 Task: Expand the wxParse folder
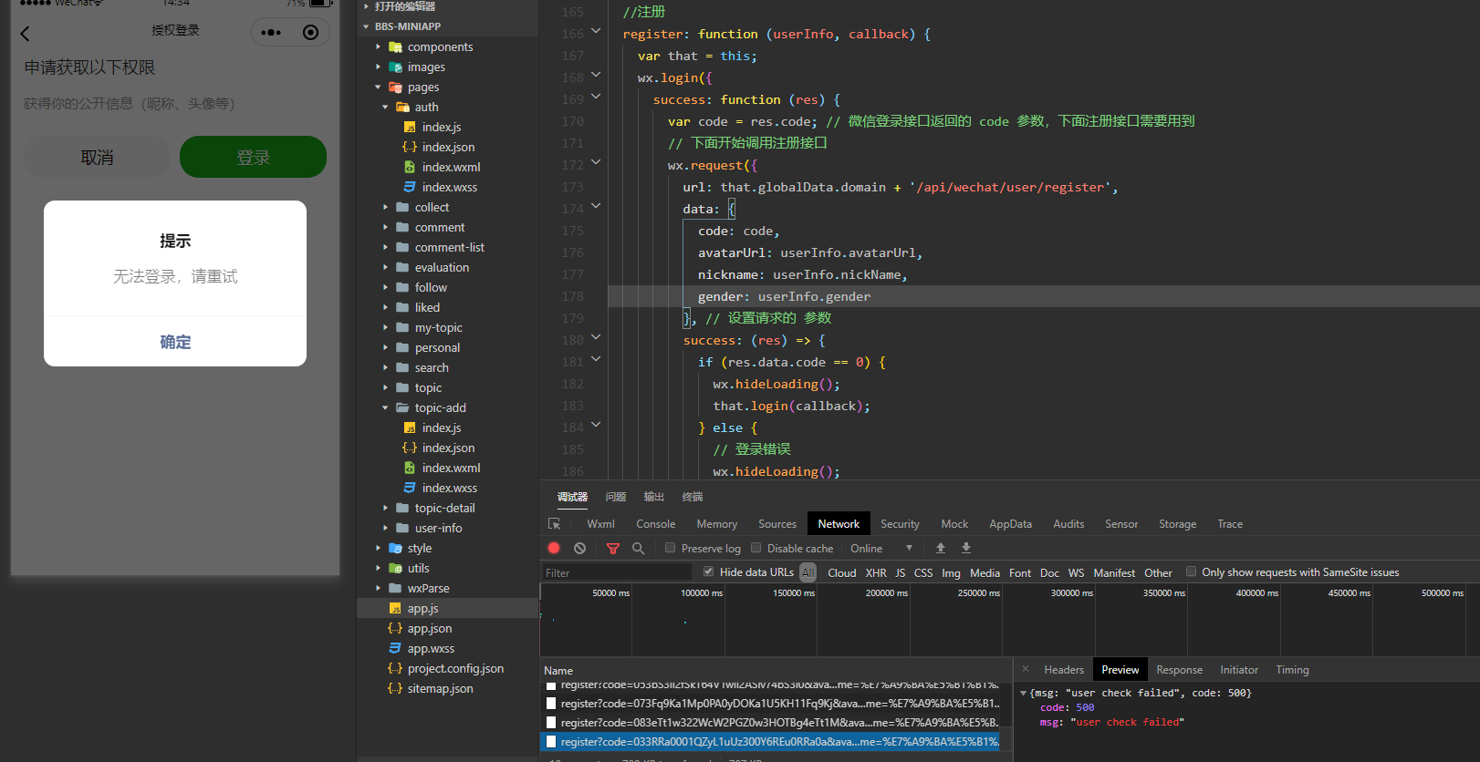pos(379,588)
